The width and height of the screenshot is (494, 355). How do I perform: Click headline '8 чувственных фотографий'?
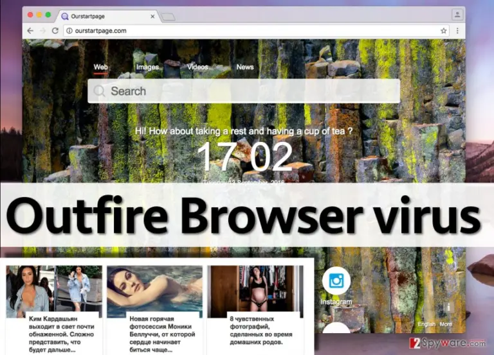[261, 331]
